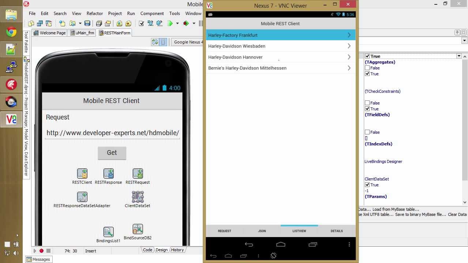Click the chevron on Bernie's Harley-Davidson Mittelhessen row
Viewport: 468px width, 263px height.
(x=349, y=68)
